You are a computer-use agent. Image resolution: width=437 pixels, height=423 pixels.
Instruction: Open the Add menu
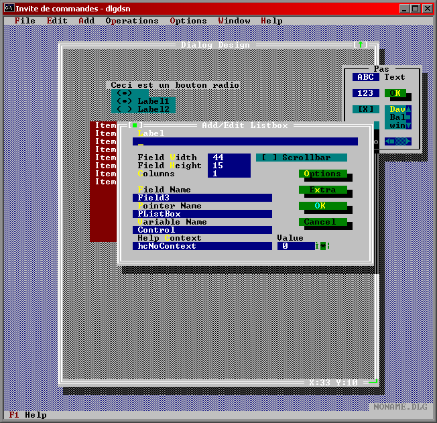(86, 21)
